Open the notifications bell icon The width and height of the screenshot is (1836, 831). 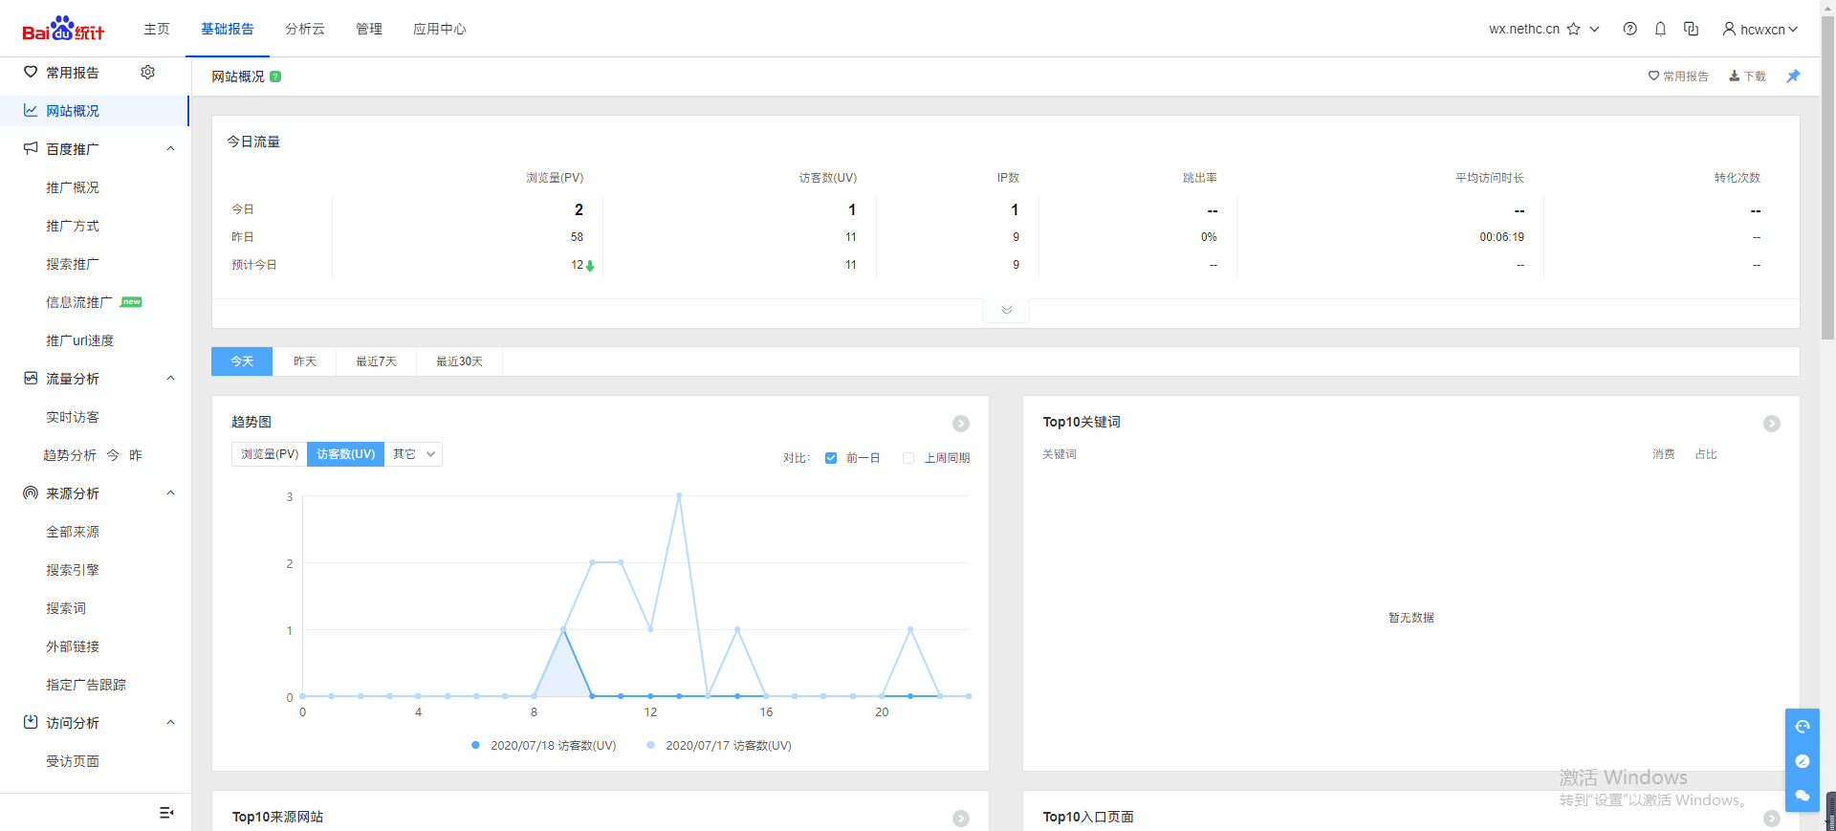pos(1660,29)
